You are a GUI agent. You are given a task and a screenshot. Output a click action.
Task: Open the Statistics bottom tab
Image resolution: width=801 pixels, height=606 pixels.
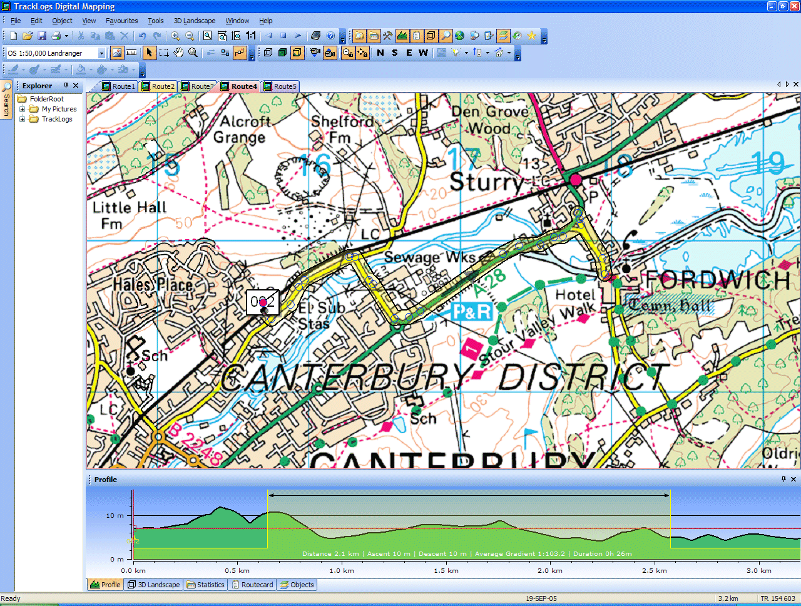pos(205,585)
